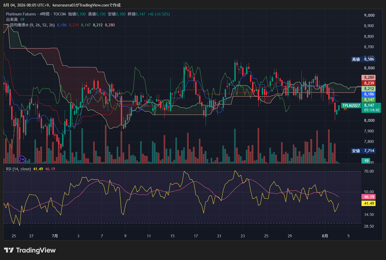
Task: Click the 安値 low value 8,100 in the title row
Action: (121, 14)
